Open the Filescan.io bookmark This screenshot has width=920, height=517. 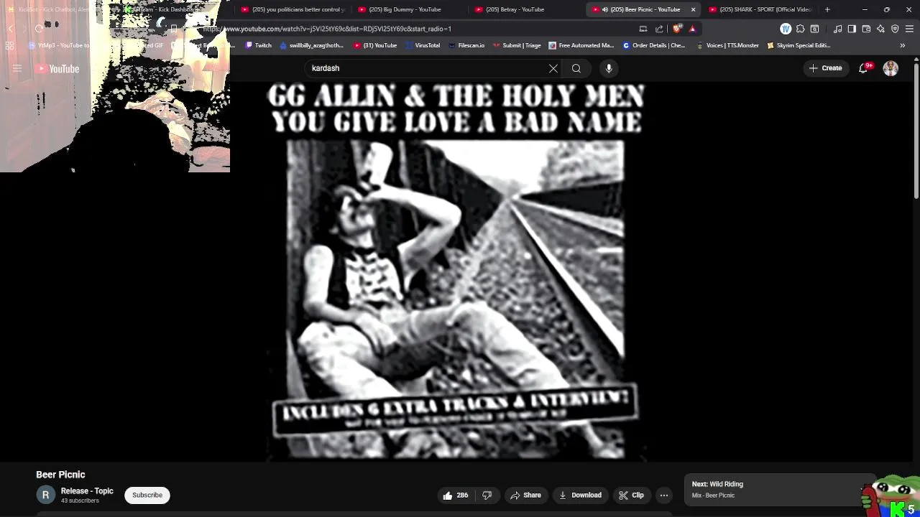466,45
